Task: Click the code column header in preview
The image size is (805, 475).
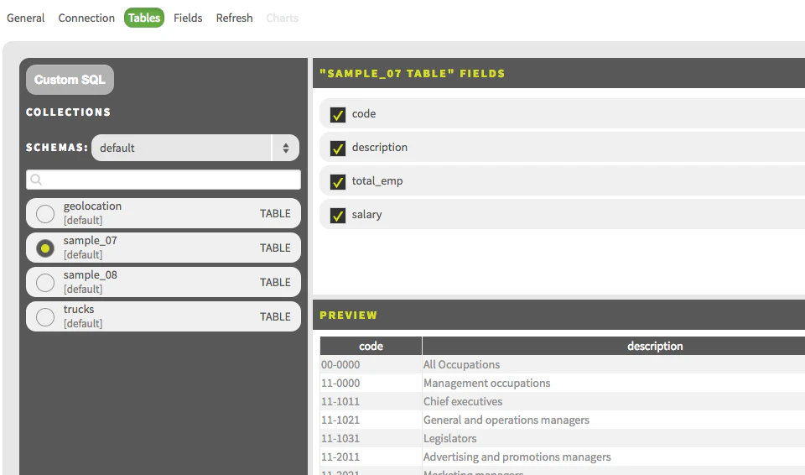Action: [371, 346]
